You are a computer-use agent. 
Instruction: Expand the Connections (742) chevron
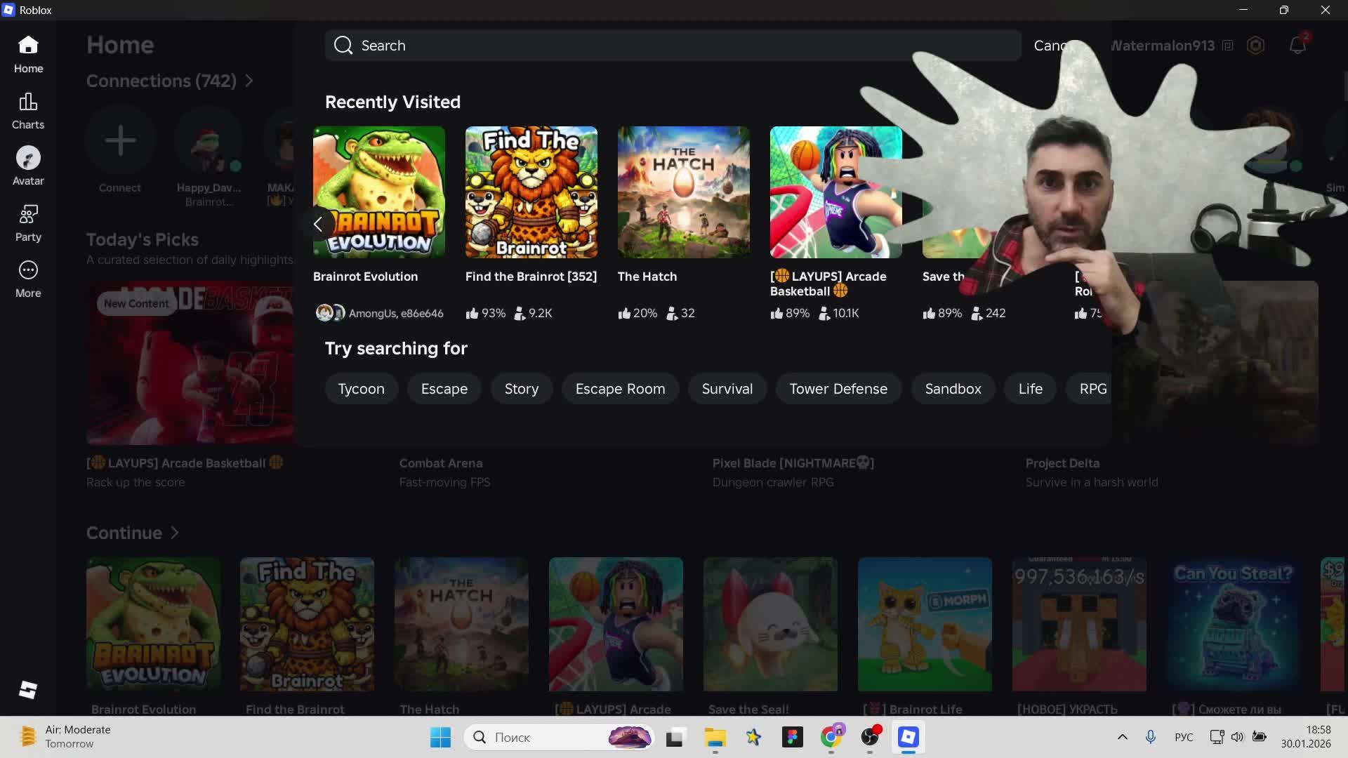coord(249,81)
